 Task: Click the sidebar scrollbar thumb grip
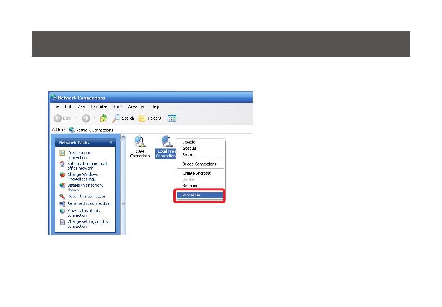click(123, 204)
